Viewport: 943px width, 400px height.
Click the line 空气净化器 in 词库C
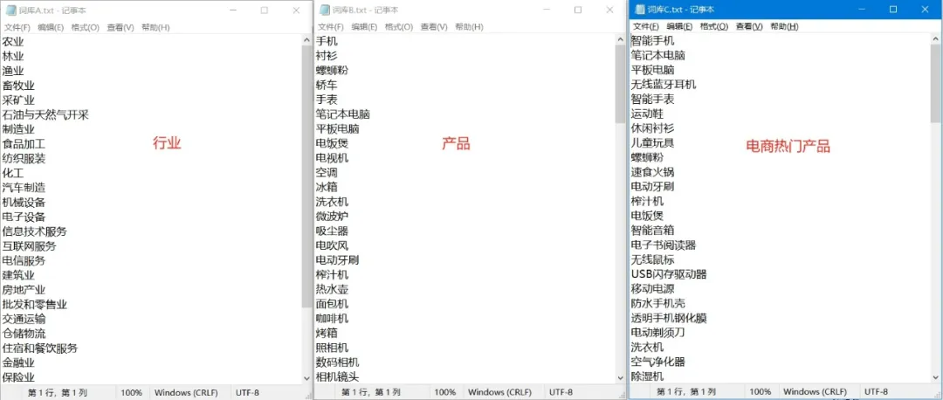pos(658,362)
